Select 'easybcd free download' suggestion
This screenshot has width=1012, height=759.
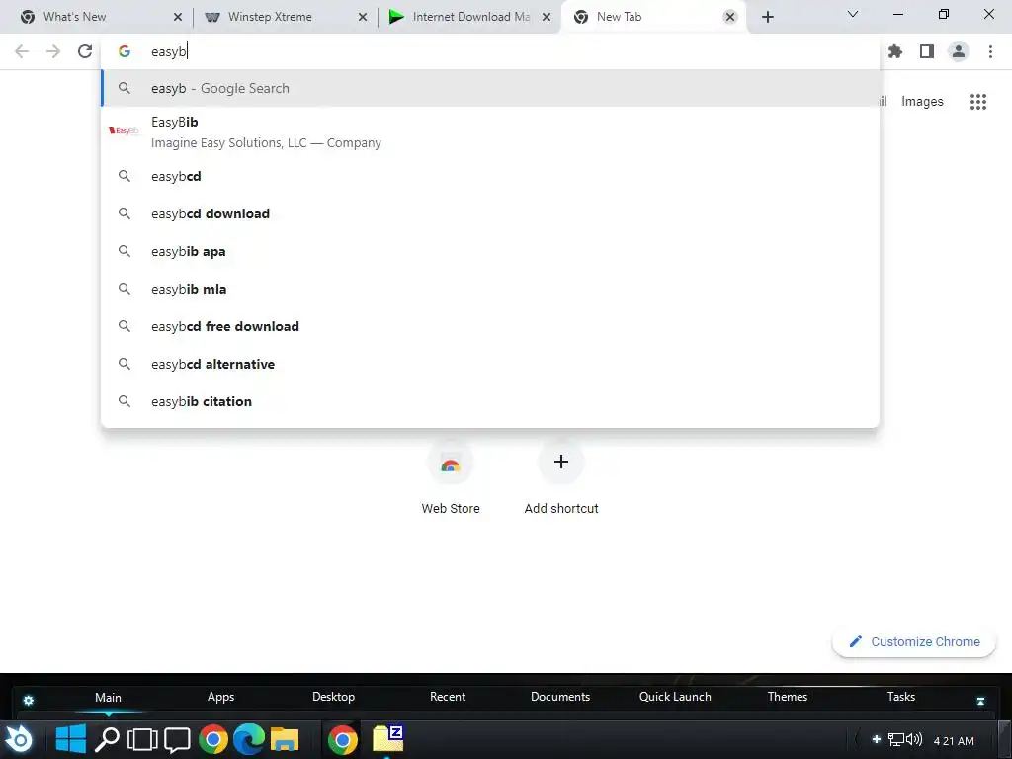(x=490, y=326)
